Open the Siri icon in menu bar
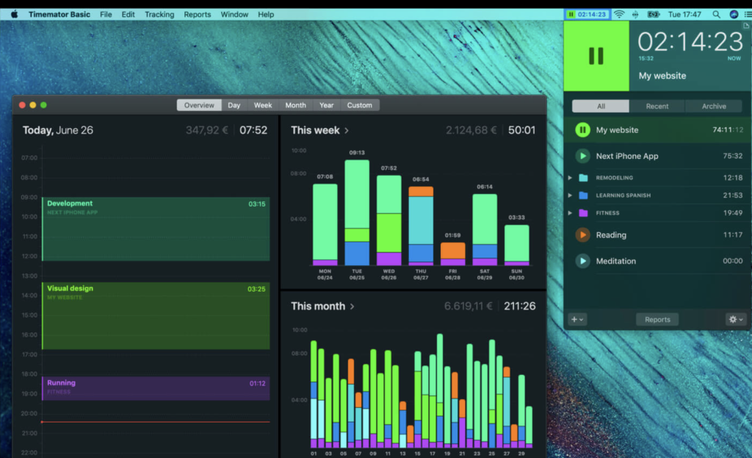Image resolution: width=752 pixels, height=458 pixels. tap(734, 15)
